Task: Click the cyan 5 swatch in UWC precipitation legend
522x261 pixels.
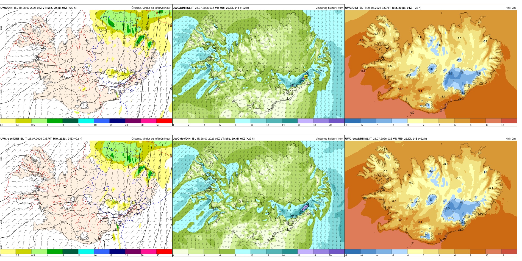Action: pyautogui.click(x=86, y=121)
